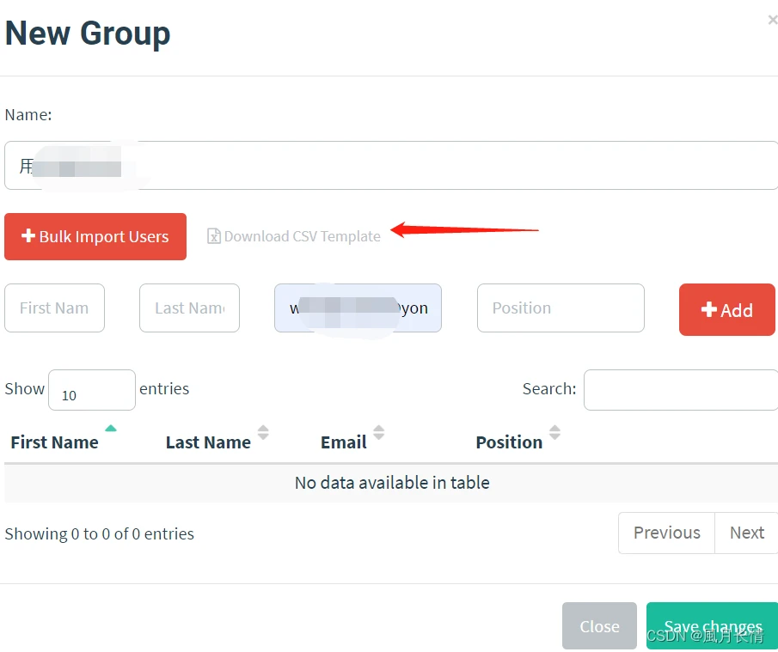Sort the table by the First Name sort arrow
The image size is (778, 652).
tap(111, 429)
